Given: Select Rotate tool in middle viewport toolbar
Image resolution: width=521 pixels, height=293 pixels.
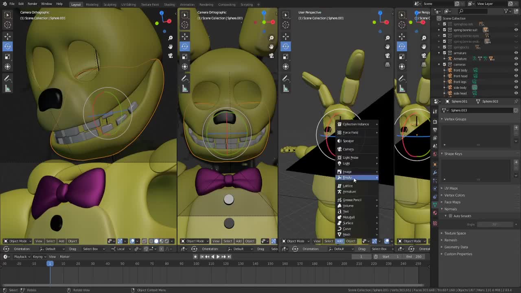Looking at the screenshot, I should (185, 46).
